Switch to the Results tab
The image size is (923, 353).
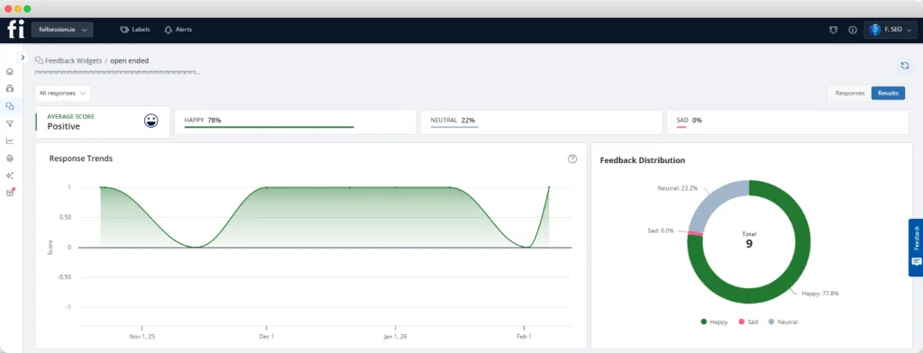(888, 93)
